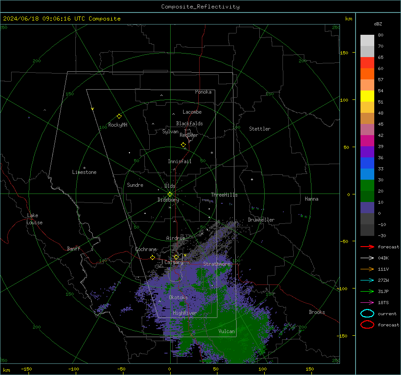Click the red forecast ellipse in legend
The height and width of the screenshot is (375, 401).
[367, 325]
